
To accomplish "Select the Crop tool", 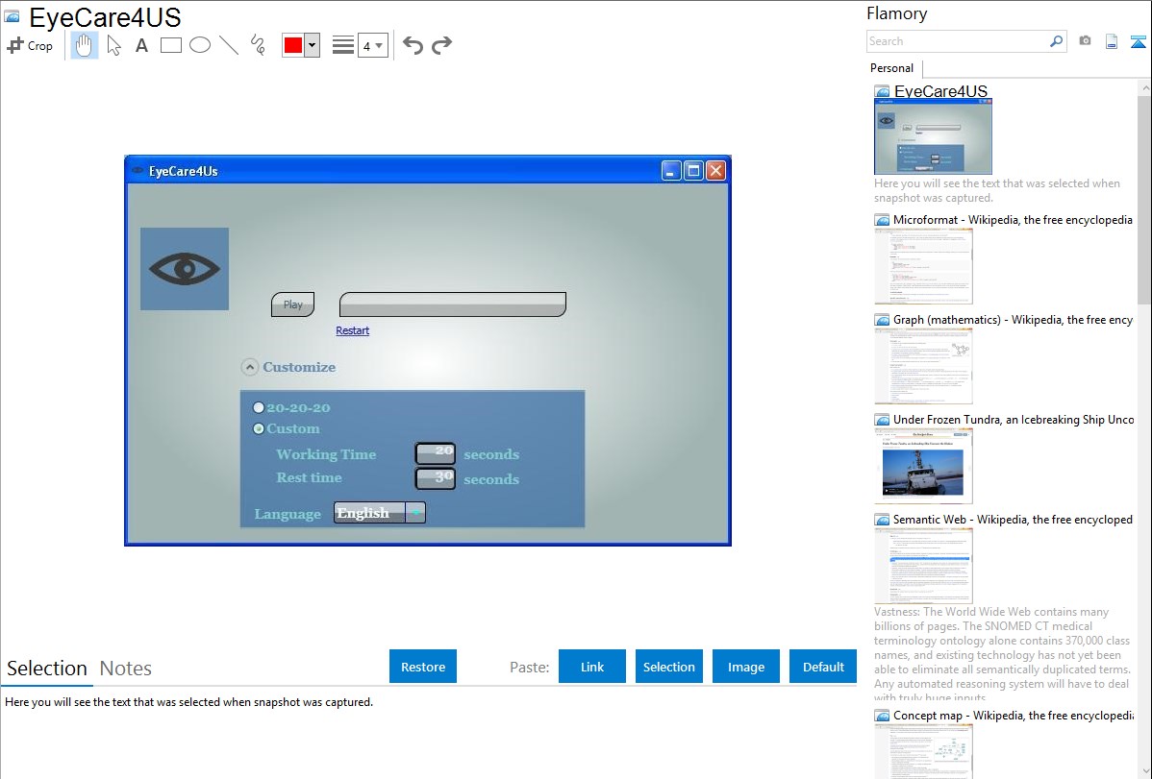I will (x=30, y=45).
